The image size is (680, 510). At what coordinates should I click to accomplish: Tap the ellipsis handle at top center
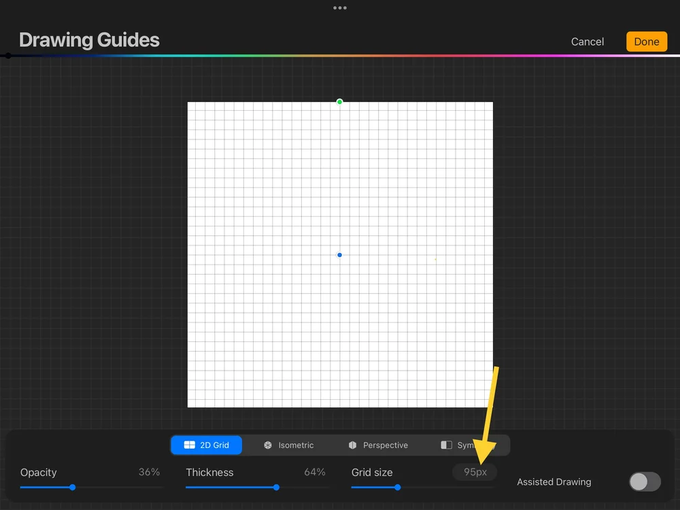[x=340, y=7]
